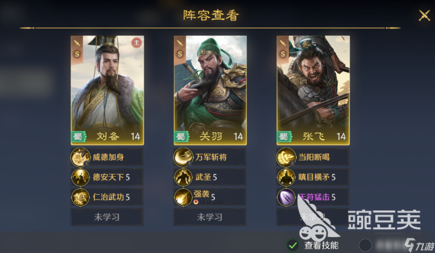
Task: Click 未学习 empty skill slot under 刘备
Action: click(107, 217)
